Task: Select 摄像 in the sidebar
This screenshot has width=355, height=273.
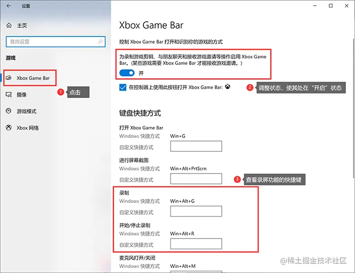Action: 22,95
